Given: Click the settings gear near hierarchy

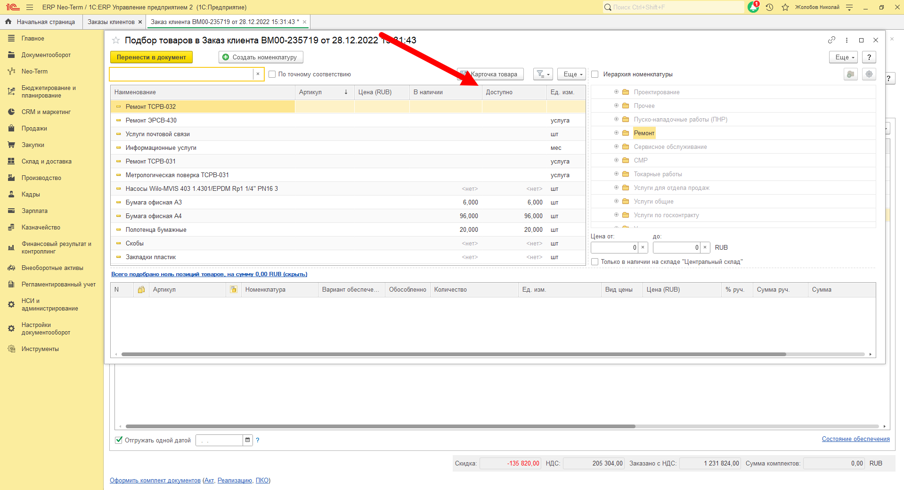Looking at the screenshot, I should 869,74.
